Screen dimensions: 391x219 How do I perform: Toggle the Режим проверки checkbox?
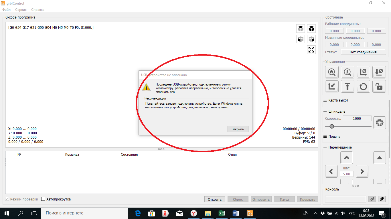7,199
